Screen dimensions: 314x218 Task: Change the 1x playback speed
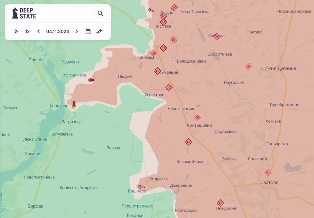27,31
